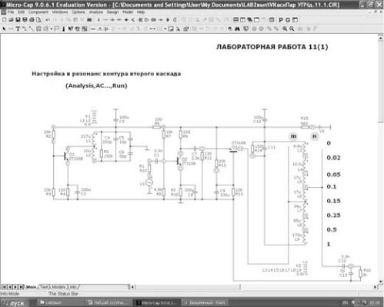Switch to the Text page tab
The height and width of the screenshot is (307, 384).
coord(44,287)
